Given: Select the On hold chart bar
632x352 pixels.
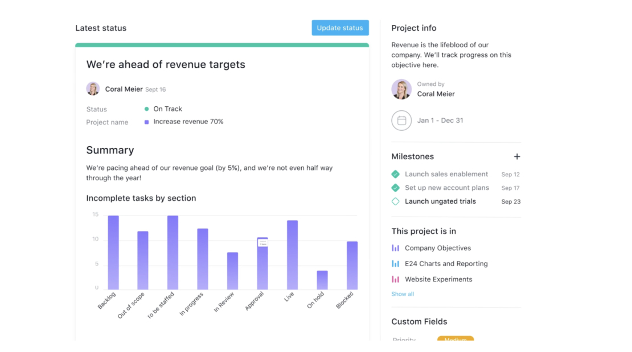Looking at the screenshot, I should [322, 280].
